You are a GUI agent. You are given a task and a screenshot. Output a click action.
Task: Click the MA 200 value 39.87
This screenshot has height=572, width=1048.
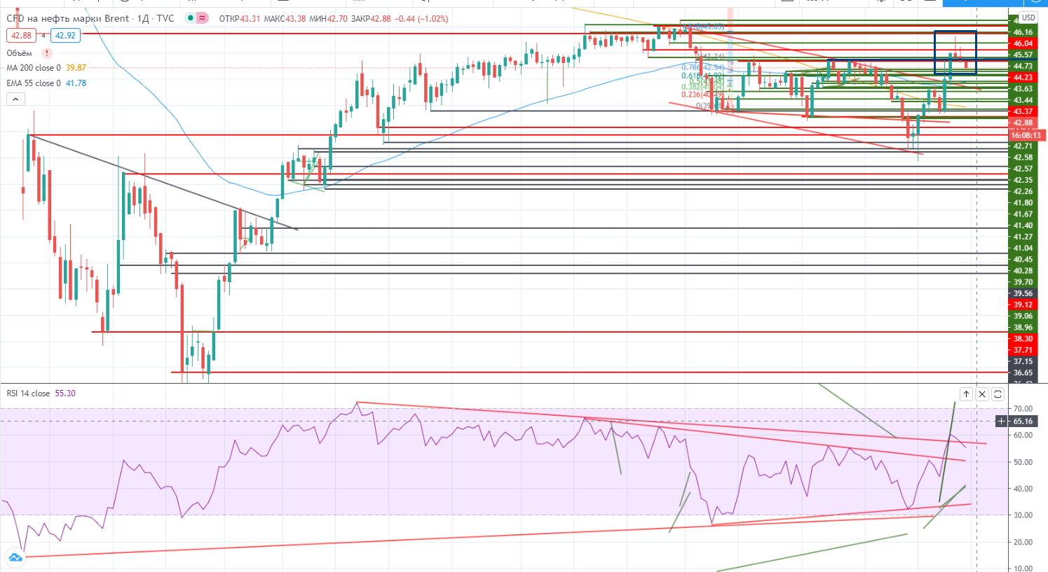(76, 68)
